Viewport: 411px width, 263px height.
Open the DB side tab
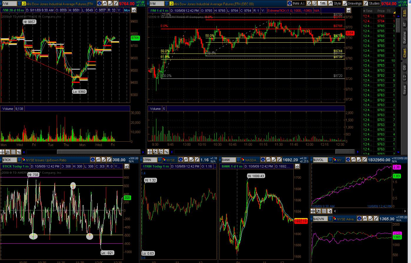(x=405, y=68)
